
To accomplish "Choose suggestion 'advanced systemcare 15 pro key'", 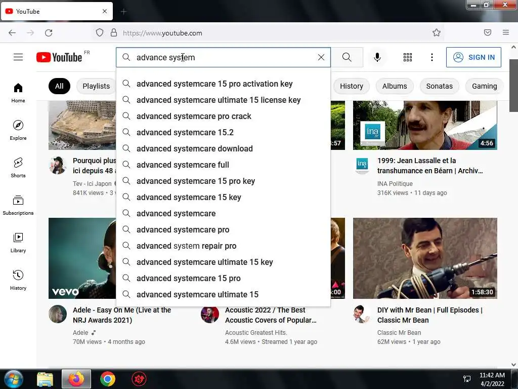I will point(223,181).
